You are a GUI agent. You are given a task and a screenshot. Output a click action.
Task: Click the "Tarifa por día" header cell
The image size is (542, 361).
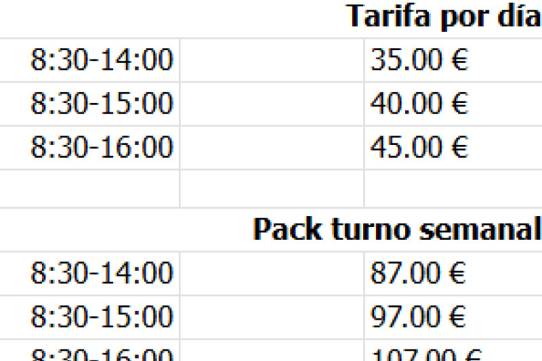coord(443,16)
